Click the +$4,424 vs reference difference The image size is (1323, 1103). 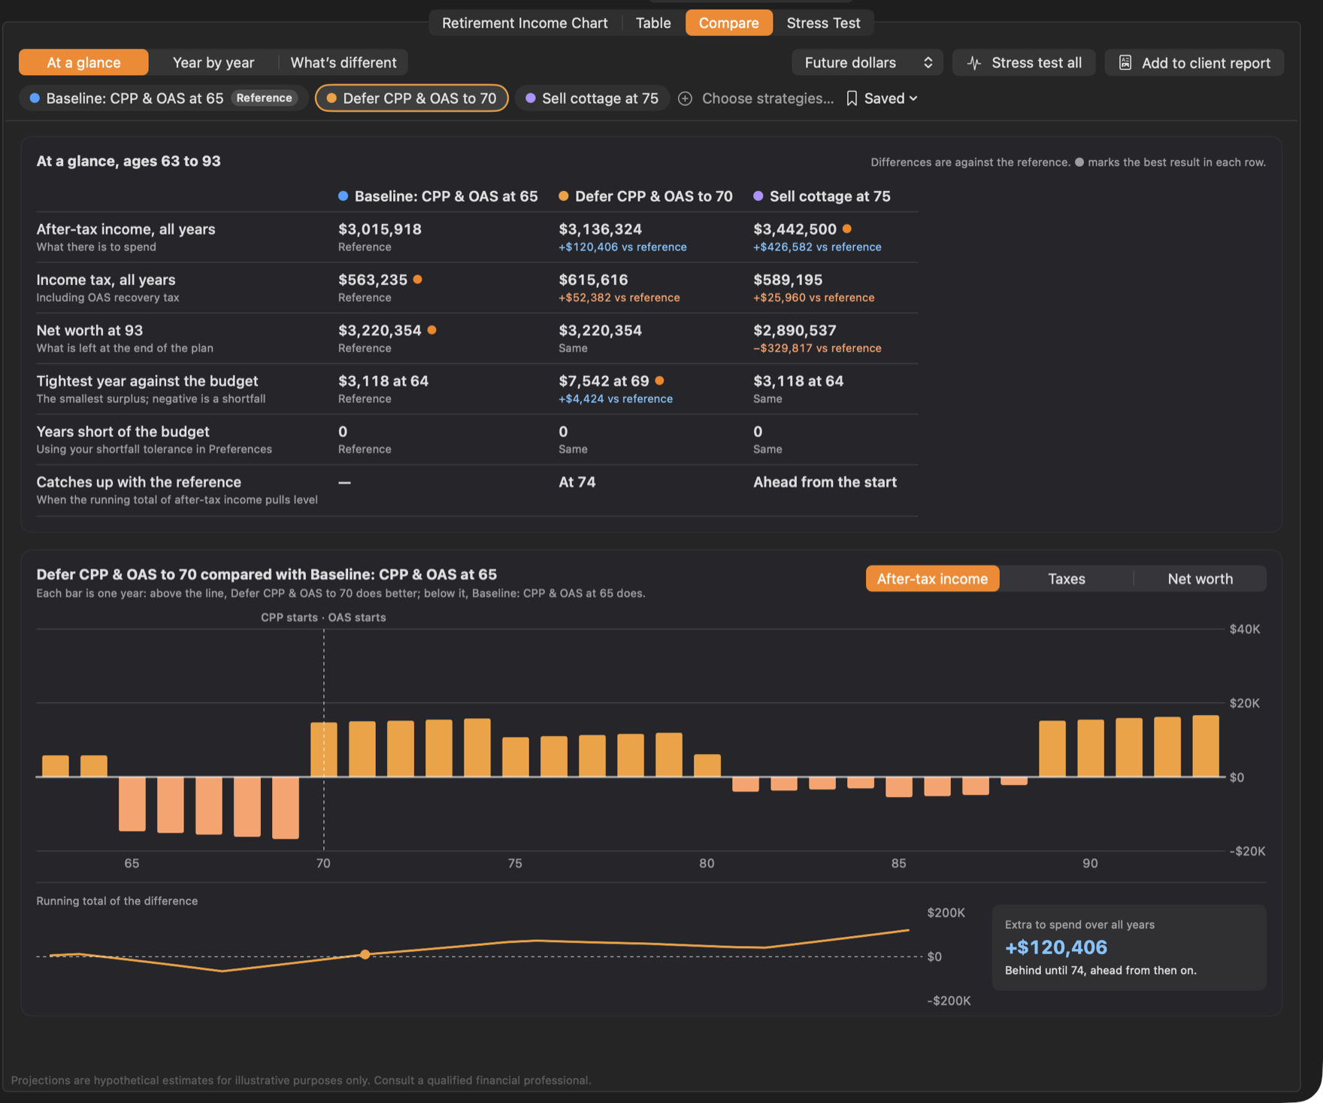click(615, 398)
